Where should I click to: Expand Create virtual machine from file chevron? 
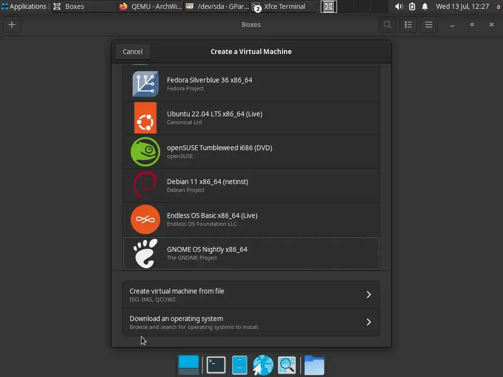(x=368, y=295)
